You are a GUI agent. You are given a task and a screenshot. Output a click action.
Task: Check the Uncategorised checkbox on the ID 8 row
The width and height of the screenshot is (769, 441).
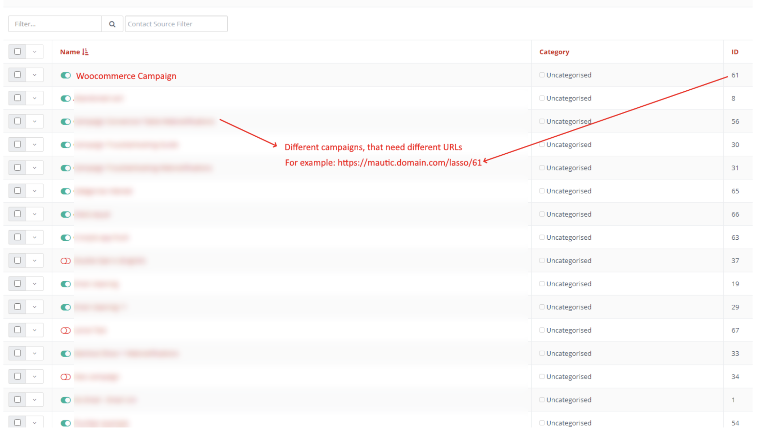(542, 98)
